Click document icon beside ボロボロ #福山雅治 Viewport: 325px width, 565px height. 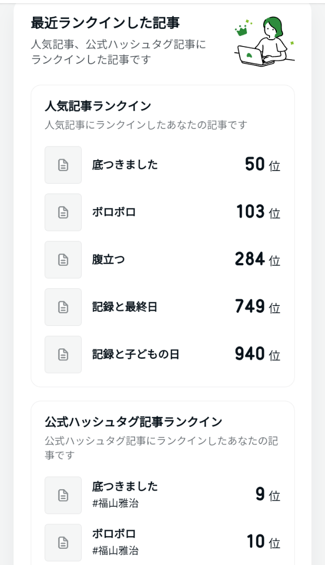[x=63, y=543]
